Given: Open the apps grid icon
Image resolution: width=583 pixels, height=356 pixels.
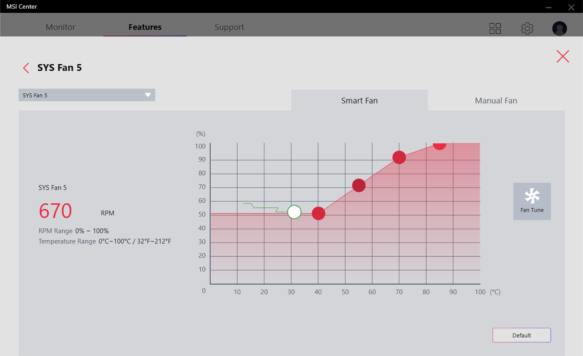Looking at the screenshot, I should pos(495,28).
